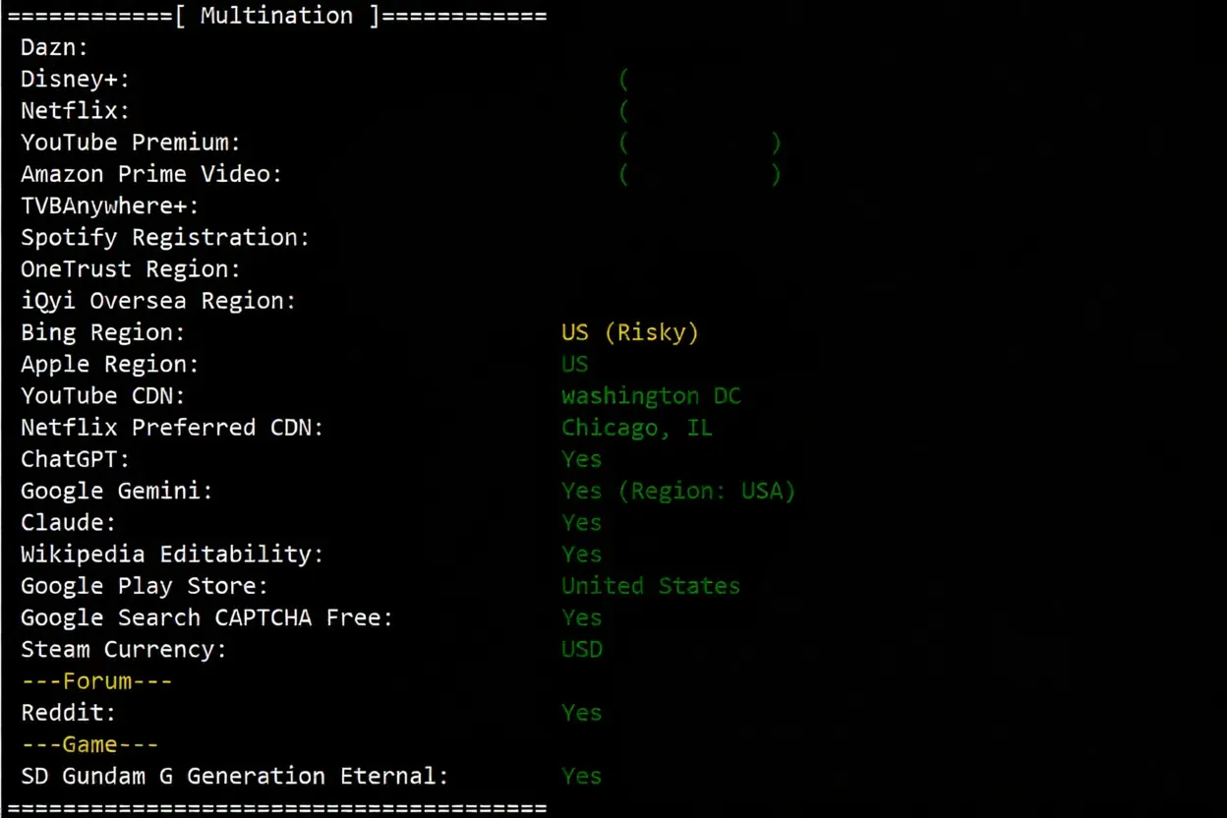Select the "washington DC" value
This screenshot has width=1227, height=818.
tap(651, 396)
